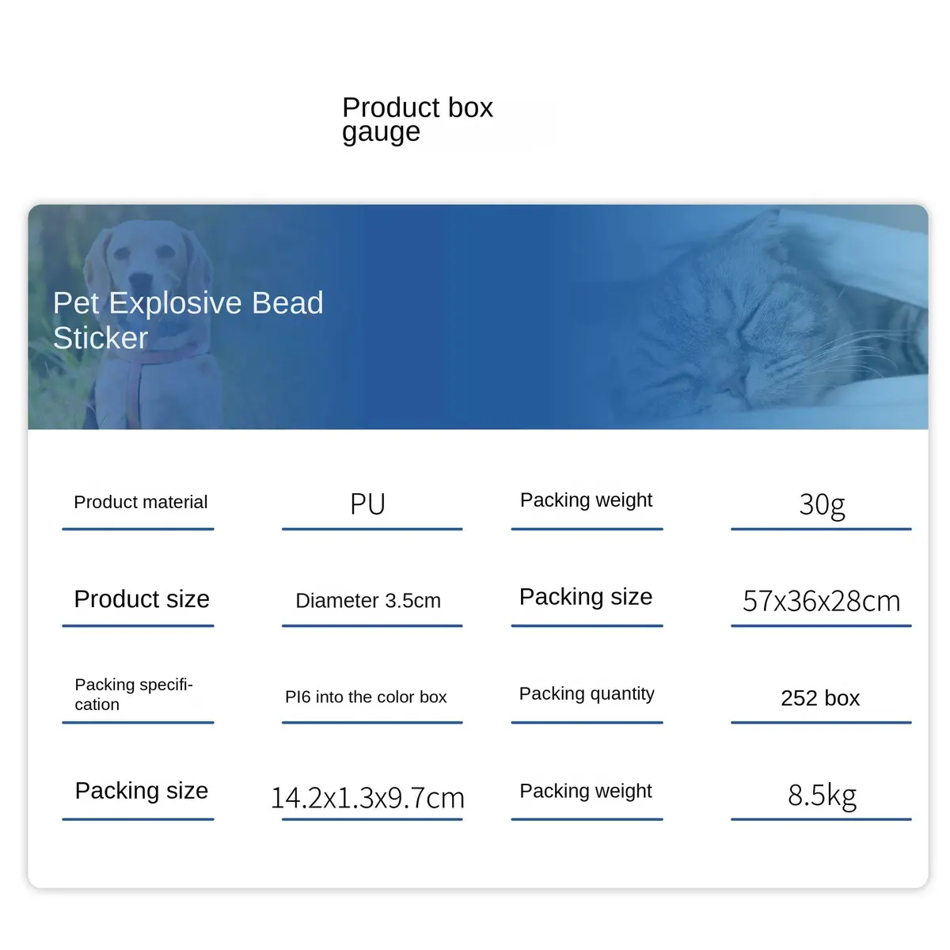Click the 8.5kg packing weight value
This screenshot has height=950, width=950.
coord(822,796)
